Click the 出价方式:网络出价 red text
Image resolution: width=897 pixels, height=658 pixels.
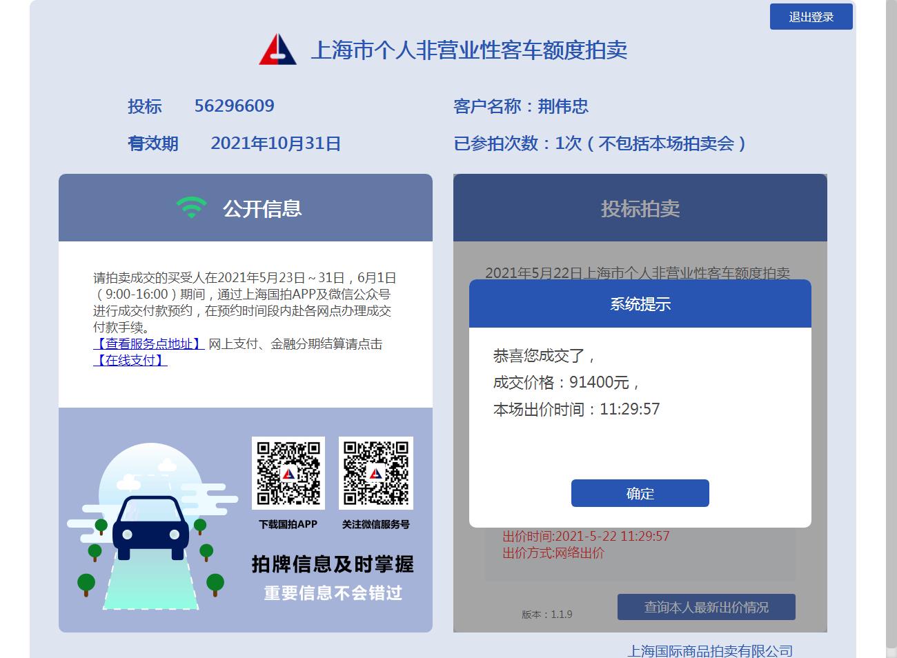553,552
